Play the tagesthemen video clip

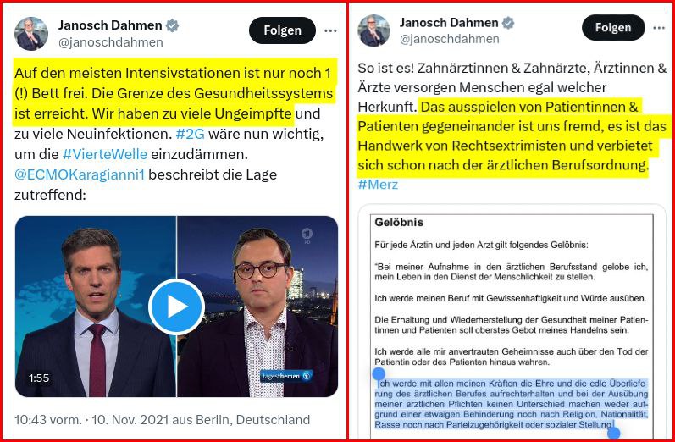pos(176,307)
